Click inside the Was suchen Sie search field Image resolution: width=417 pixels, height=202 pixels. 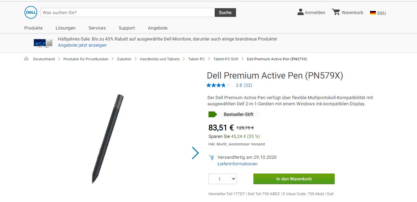point(127,12)
